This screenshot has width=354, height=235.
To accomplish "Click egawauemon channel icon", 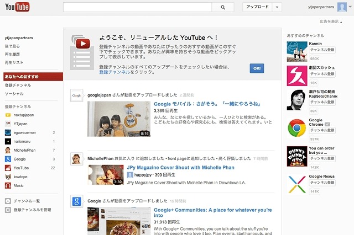I will coord(8,132).
